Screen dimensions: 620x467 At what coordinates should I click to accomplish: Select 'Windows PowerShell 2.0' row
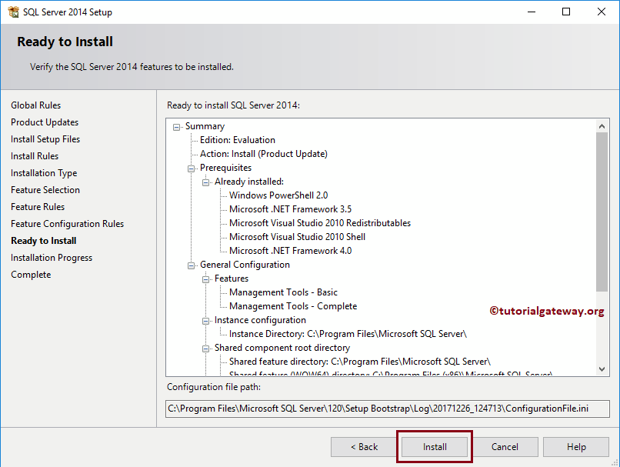click(x=278, y=195)
